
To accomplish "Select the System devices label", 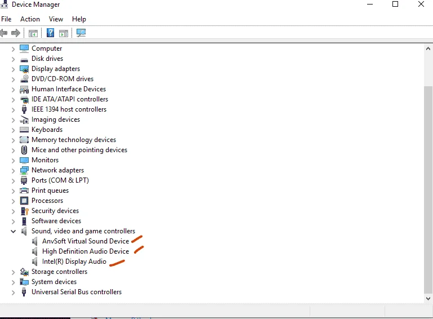I will 54,282.
